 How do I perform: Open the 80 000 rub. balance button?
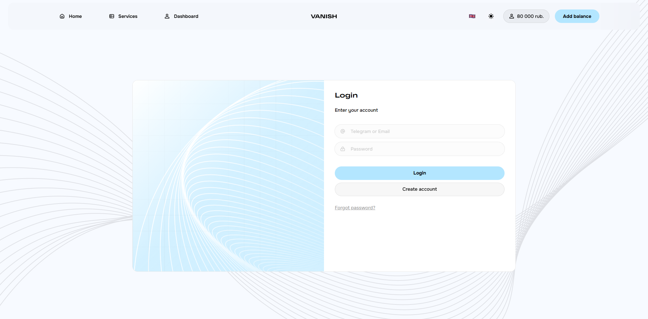530,16
